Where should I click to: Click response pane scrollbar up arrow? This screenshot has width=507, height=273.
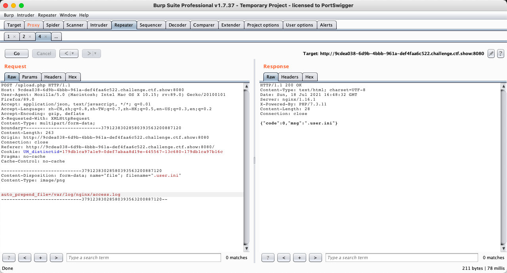503,86
